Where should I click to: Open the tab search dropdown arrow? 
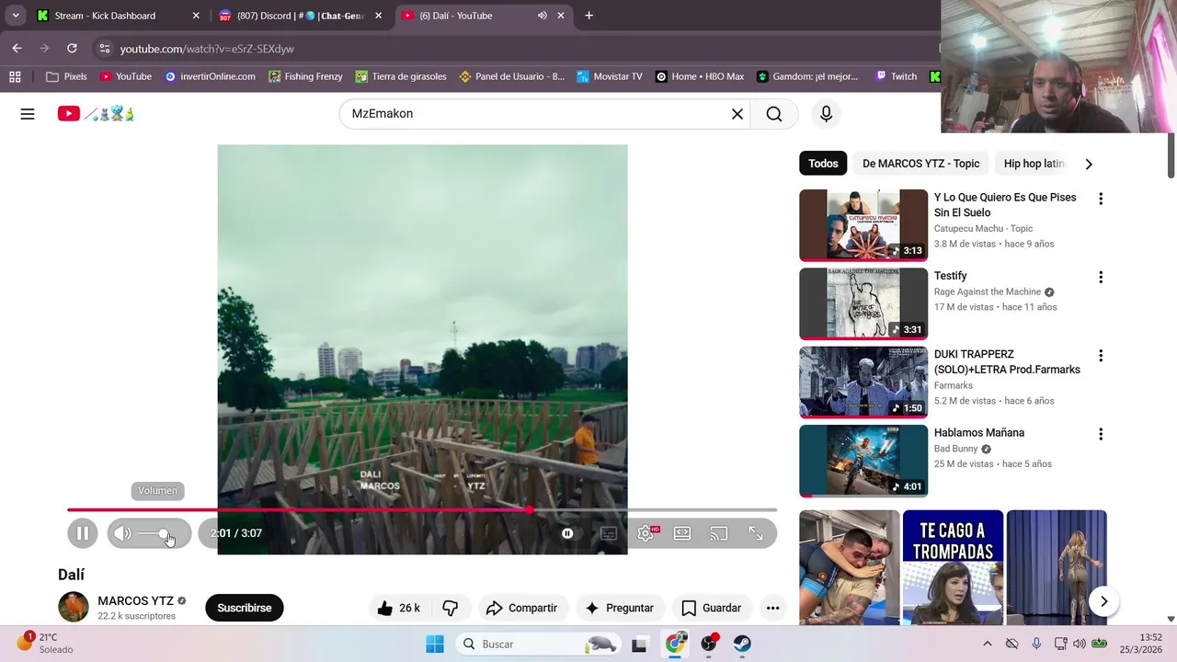pyautogui.click(x=16, y=16)
